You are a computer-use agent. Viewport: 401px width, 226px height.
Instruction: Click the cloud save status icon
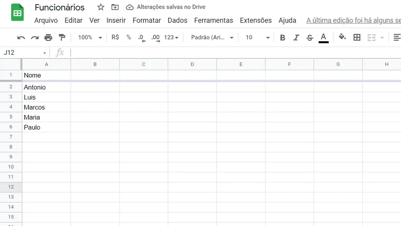tap(130, 7)
